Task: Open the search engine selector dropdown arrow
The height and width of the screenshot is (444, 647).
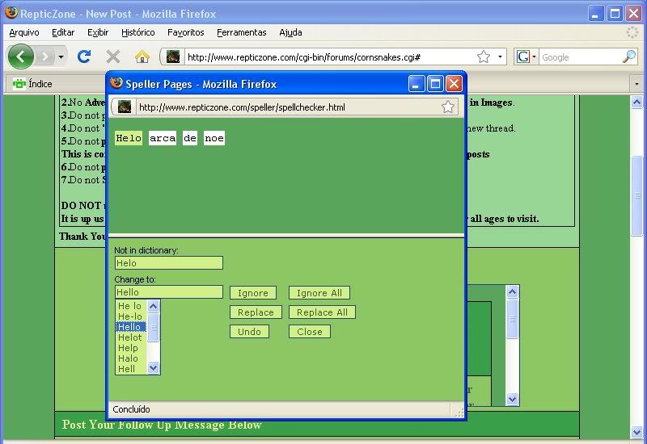Action: pyautogui.click(x=534, y=57)
